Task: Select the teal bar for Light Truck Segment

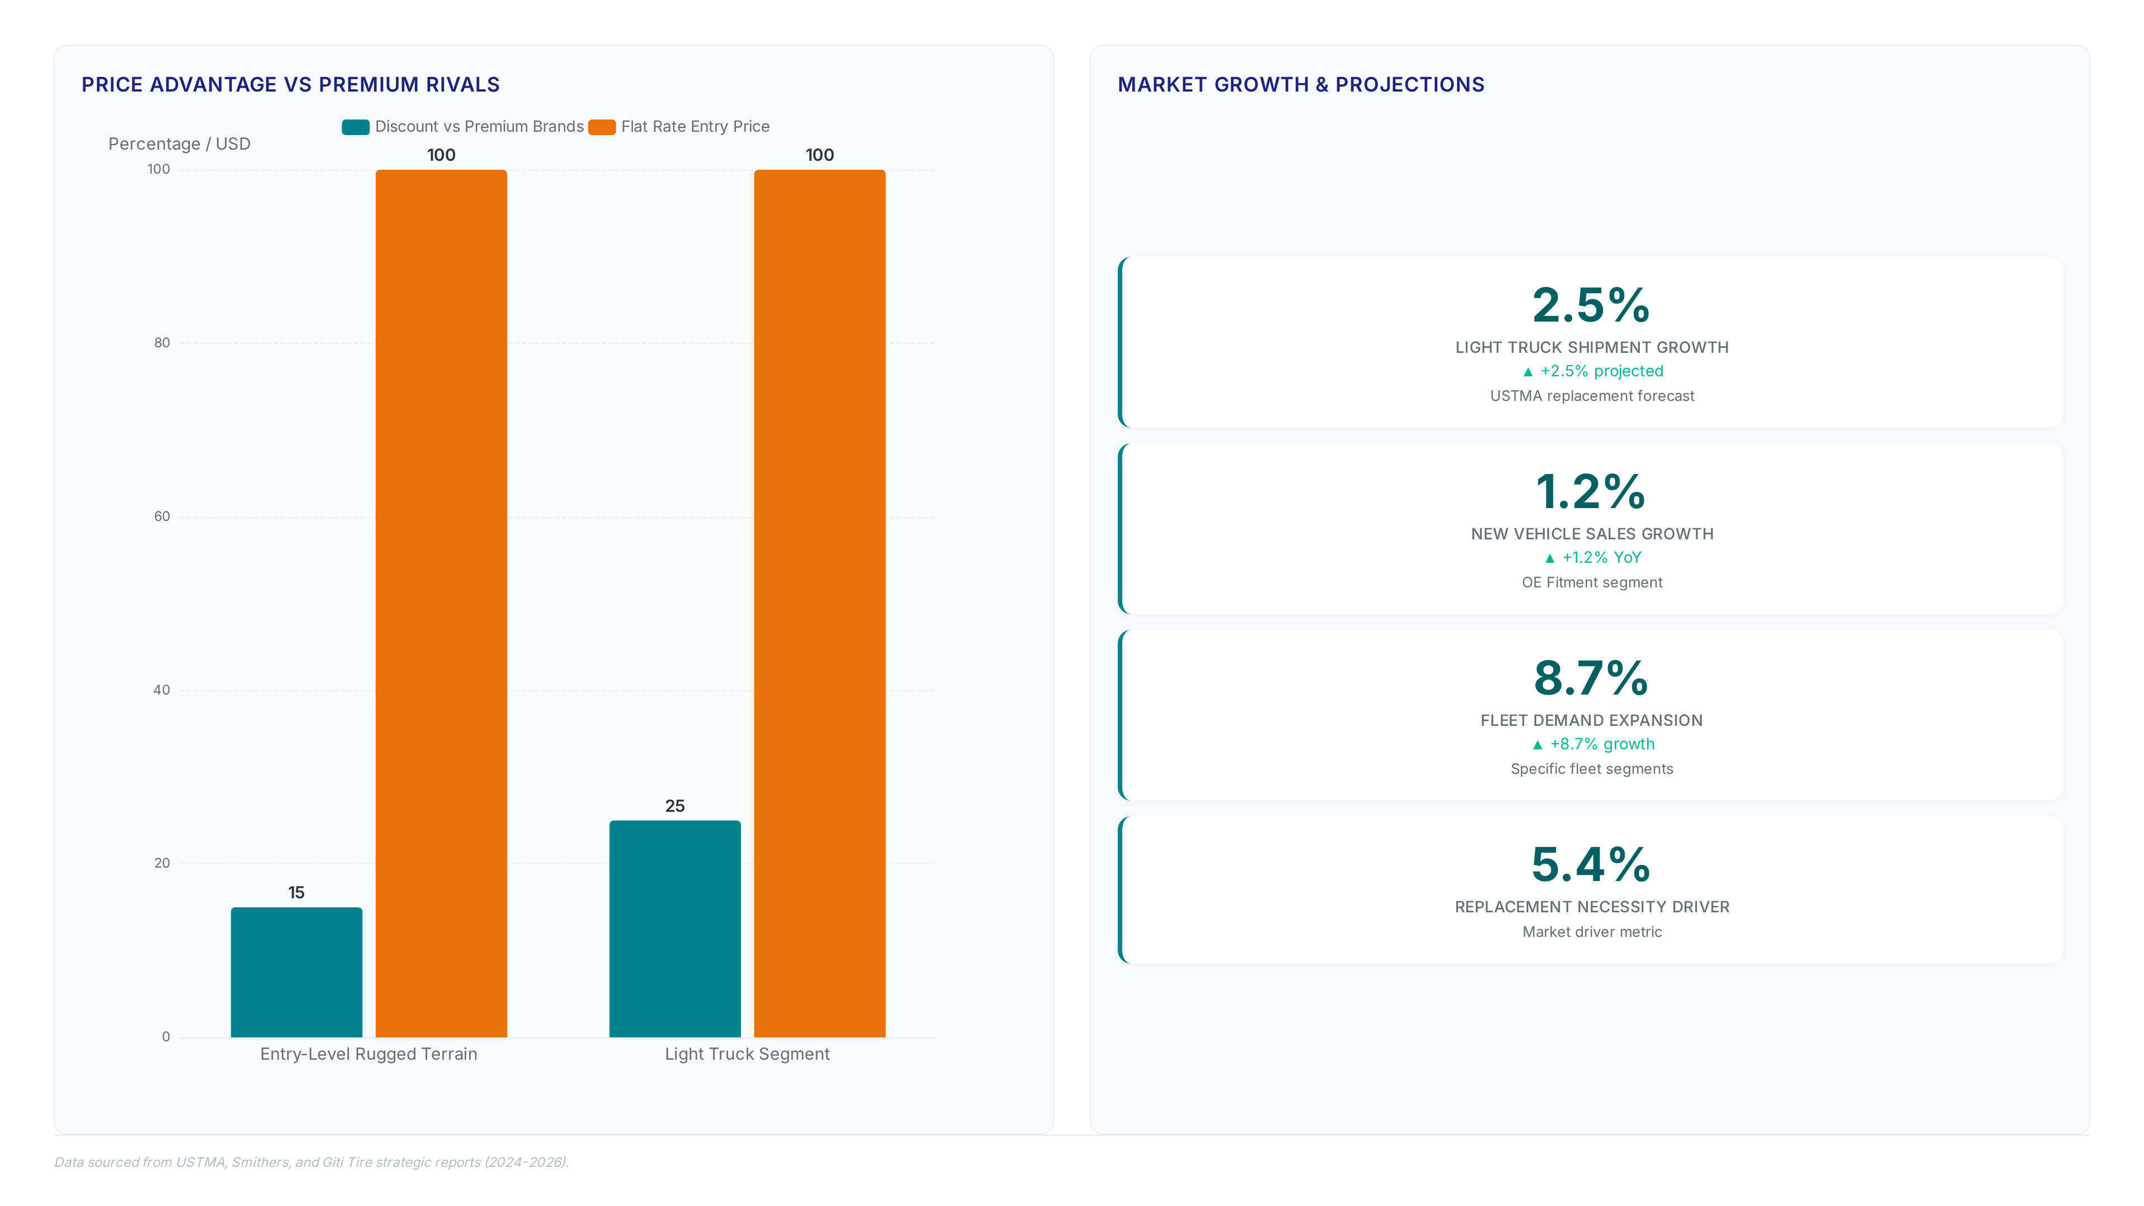Action: pos(675,929)
